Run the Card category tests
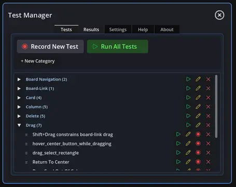Image resolution: width=236 pixels, height=187 pixels. (188, 98)
